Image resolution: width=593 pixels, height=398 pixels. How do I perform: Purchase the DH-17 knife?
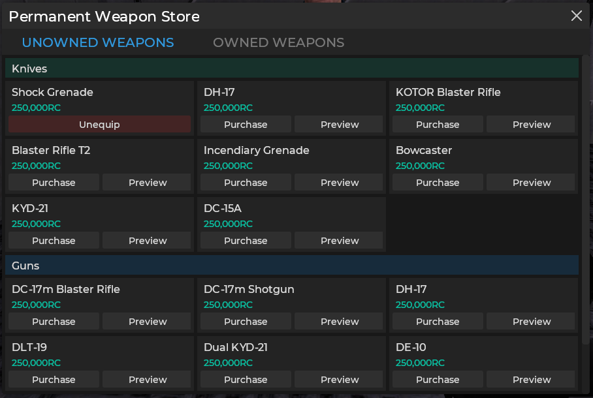pos(245,124)
